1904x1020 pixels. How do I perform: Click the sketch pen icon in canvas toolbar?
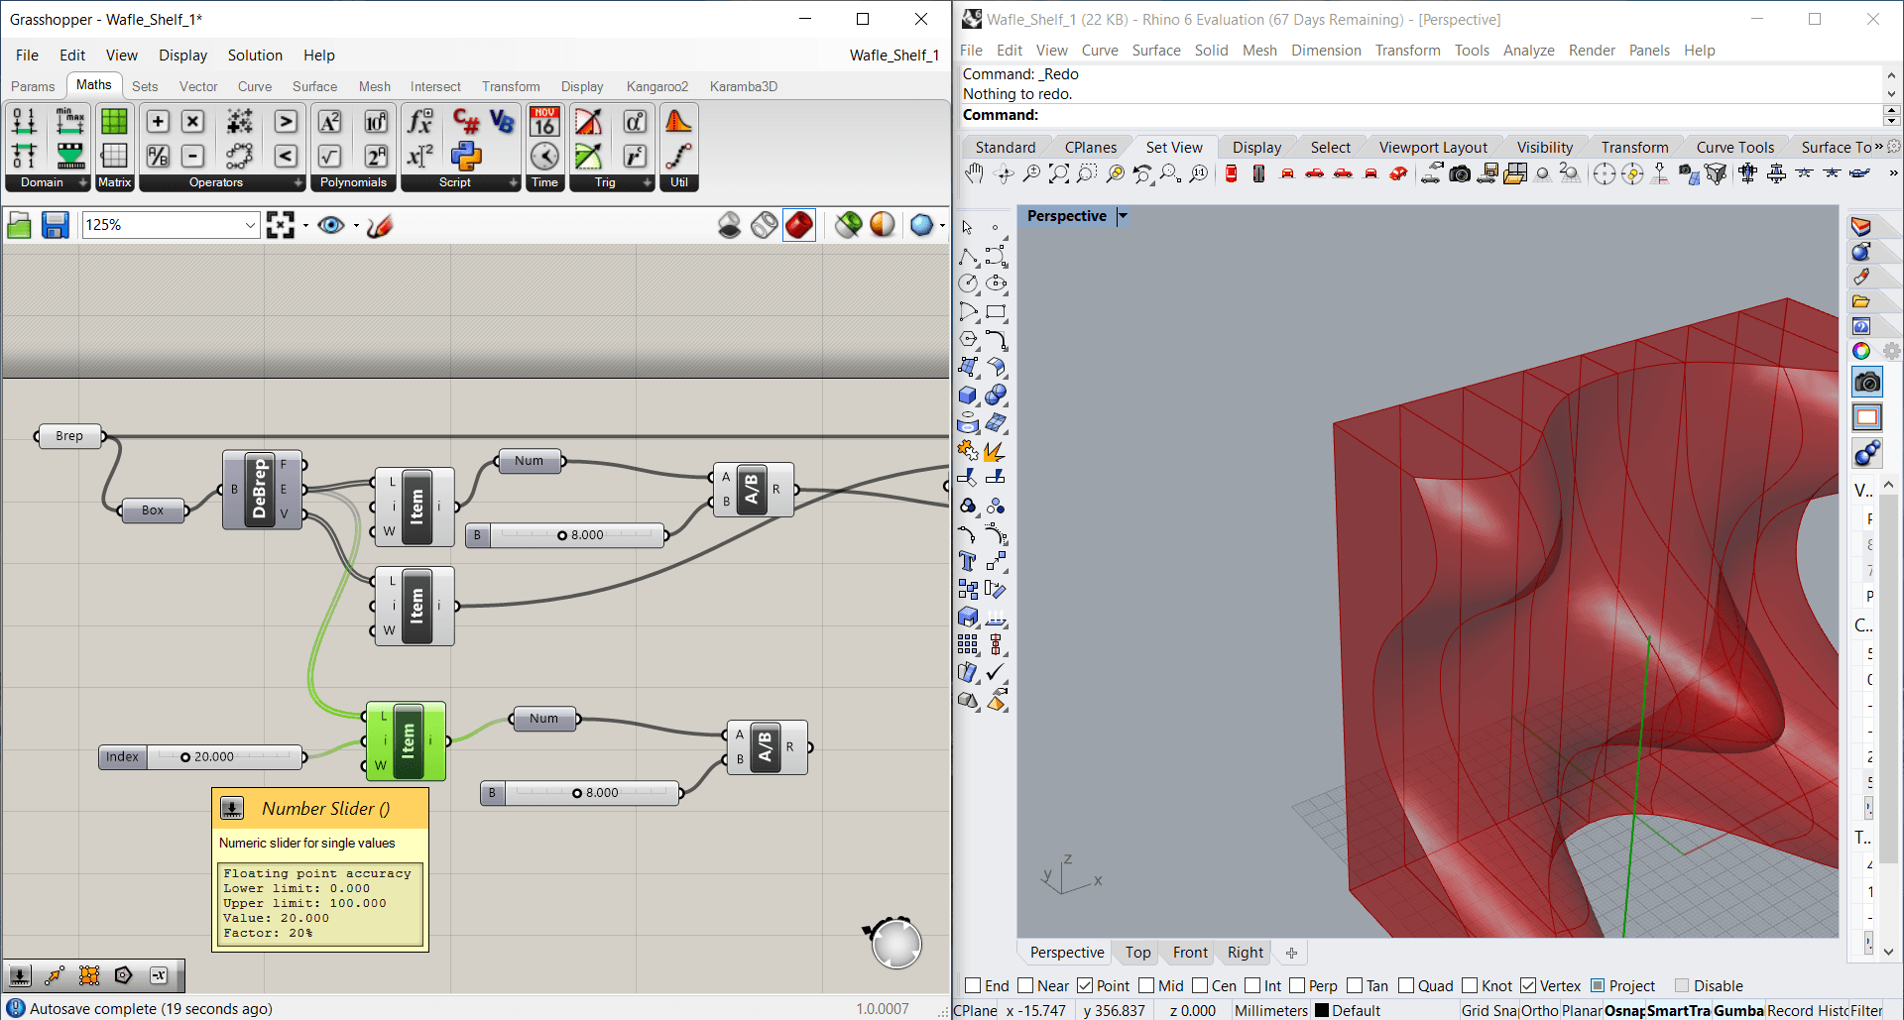380,226
